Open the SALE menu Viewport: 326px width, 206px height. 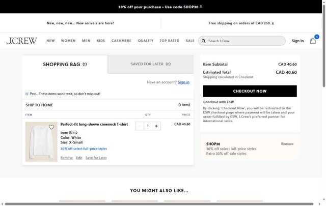point(190,41)
